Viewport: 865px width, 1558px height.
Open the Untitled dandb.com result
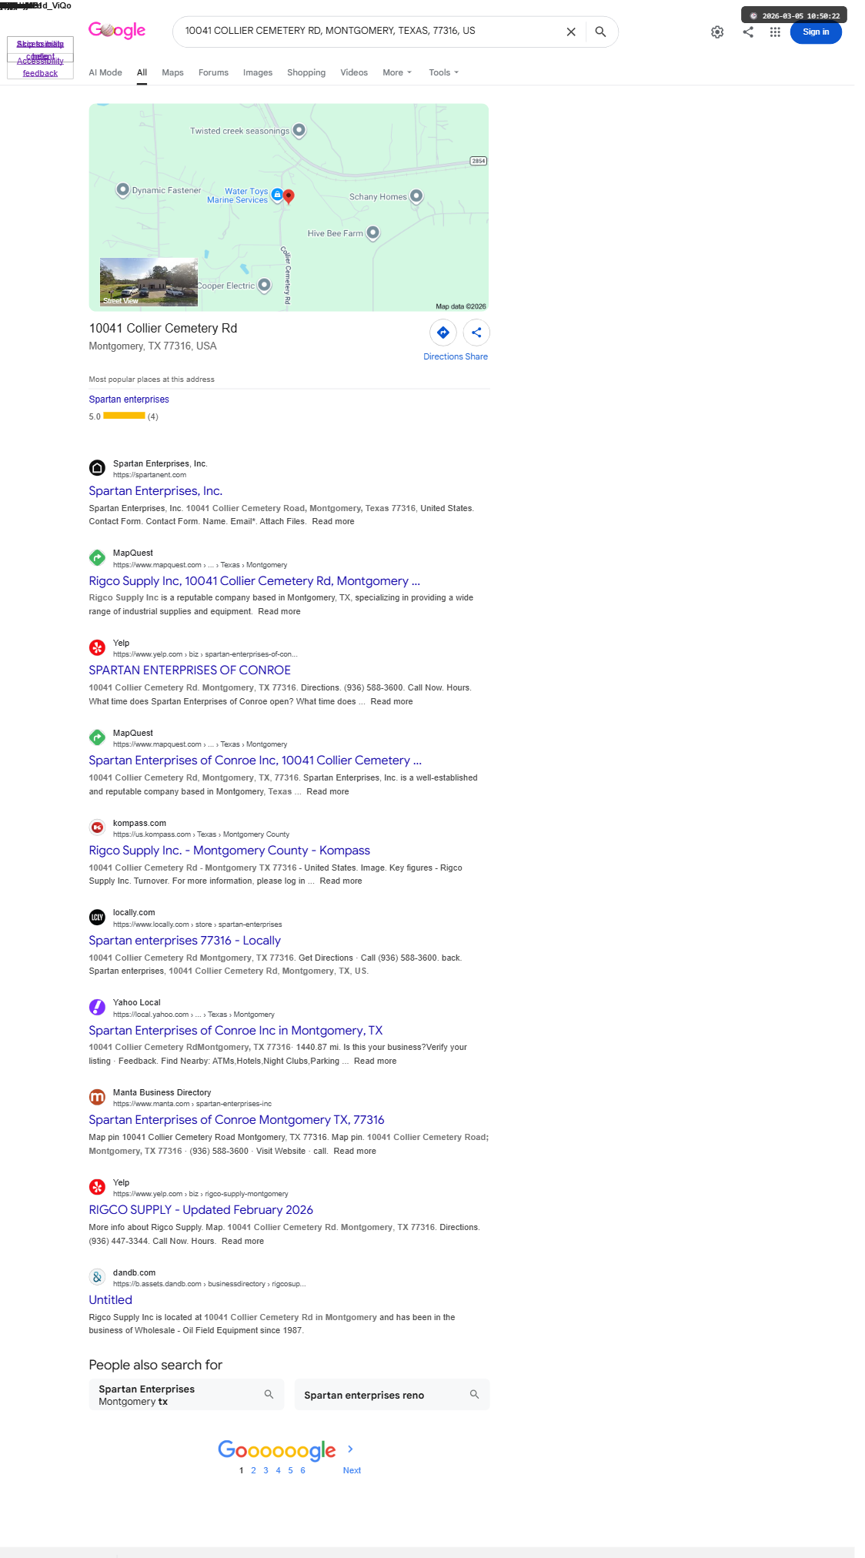click(x=110, y=1300)
